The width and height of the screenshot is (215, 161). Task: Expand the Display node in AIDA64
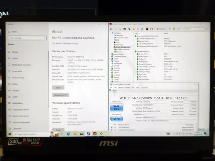[110, 61]
